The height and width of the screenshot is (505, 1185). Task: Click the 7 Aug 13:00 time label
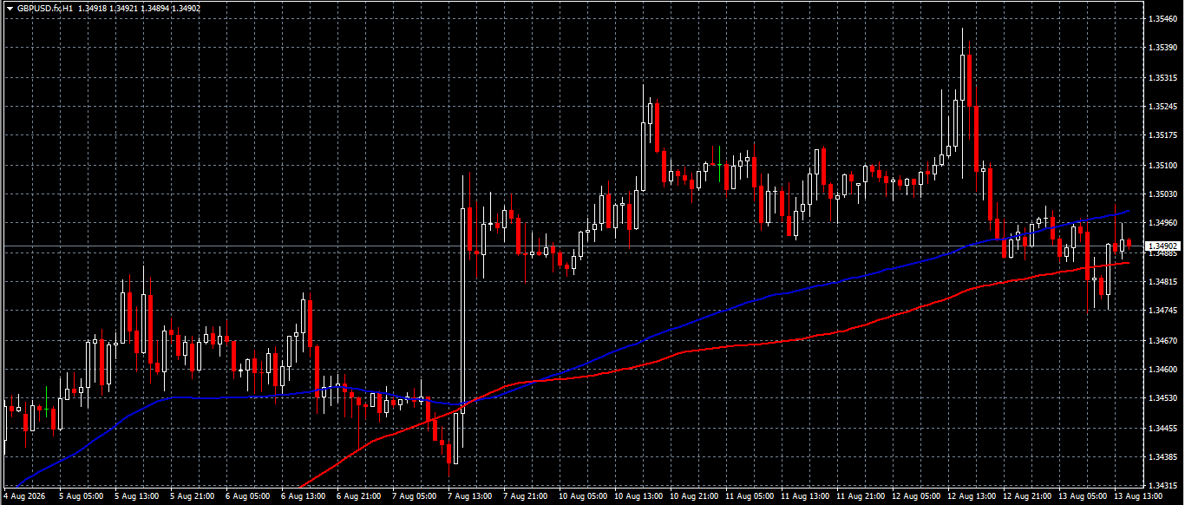point(468,497)
